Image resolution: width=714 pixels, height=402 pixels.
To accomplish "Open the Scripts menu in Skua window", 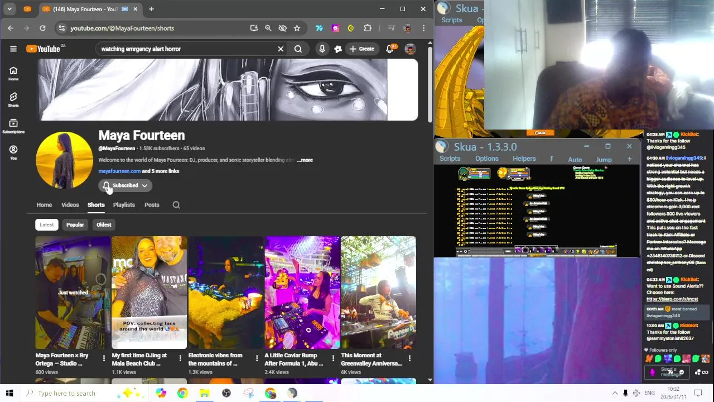I will (450, 159).
